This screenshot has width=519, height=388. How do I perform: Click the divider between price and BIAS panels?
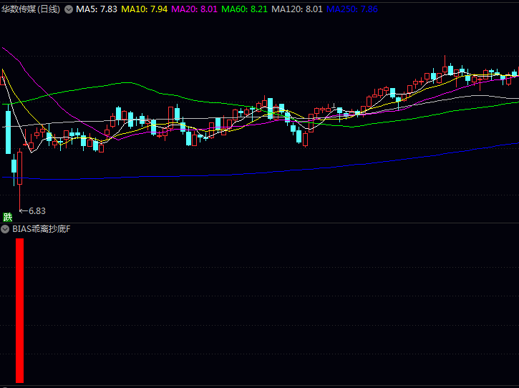pyautogui.click(x=259, y=223)
